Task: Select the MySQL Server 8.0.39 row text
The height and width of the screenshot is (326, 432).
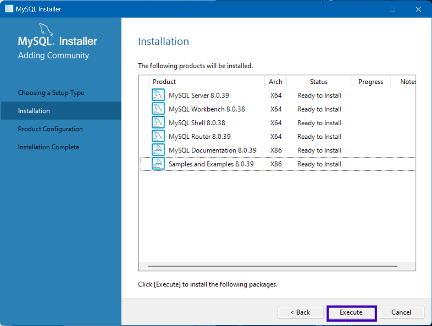Action: click(199, 95)
